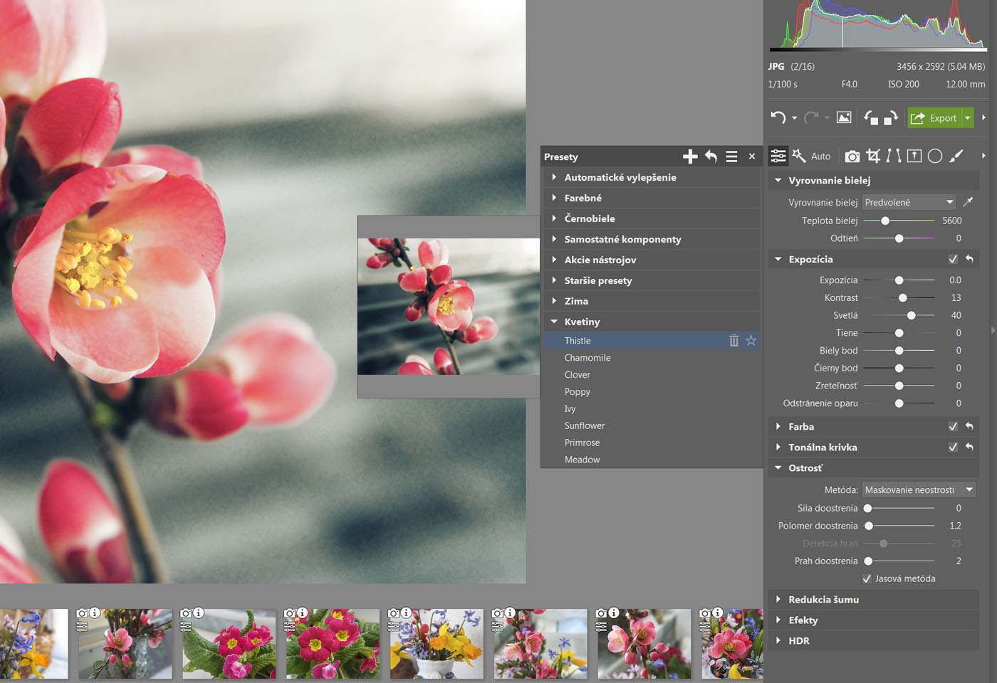This screenshot has width=997, height=683.
Task: Click the Export button
Action: (x=934, y=117)
